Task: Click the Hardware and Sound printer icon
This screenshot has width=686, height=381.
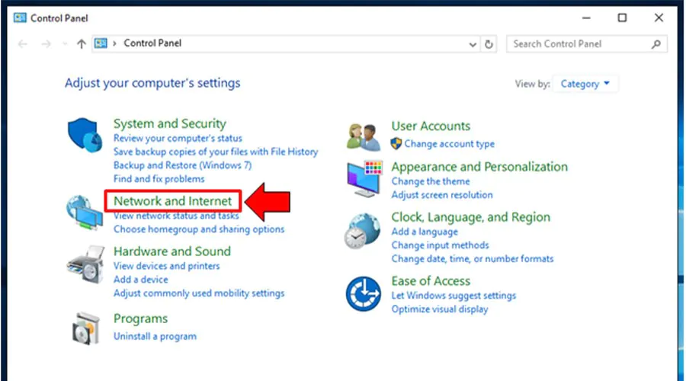Action: 86,264
